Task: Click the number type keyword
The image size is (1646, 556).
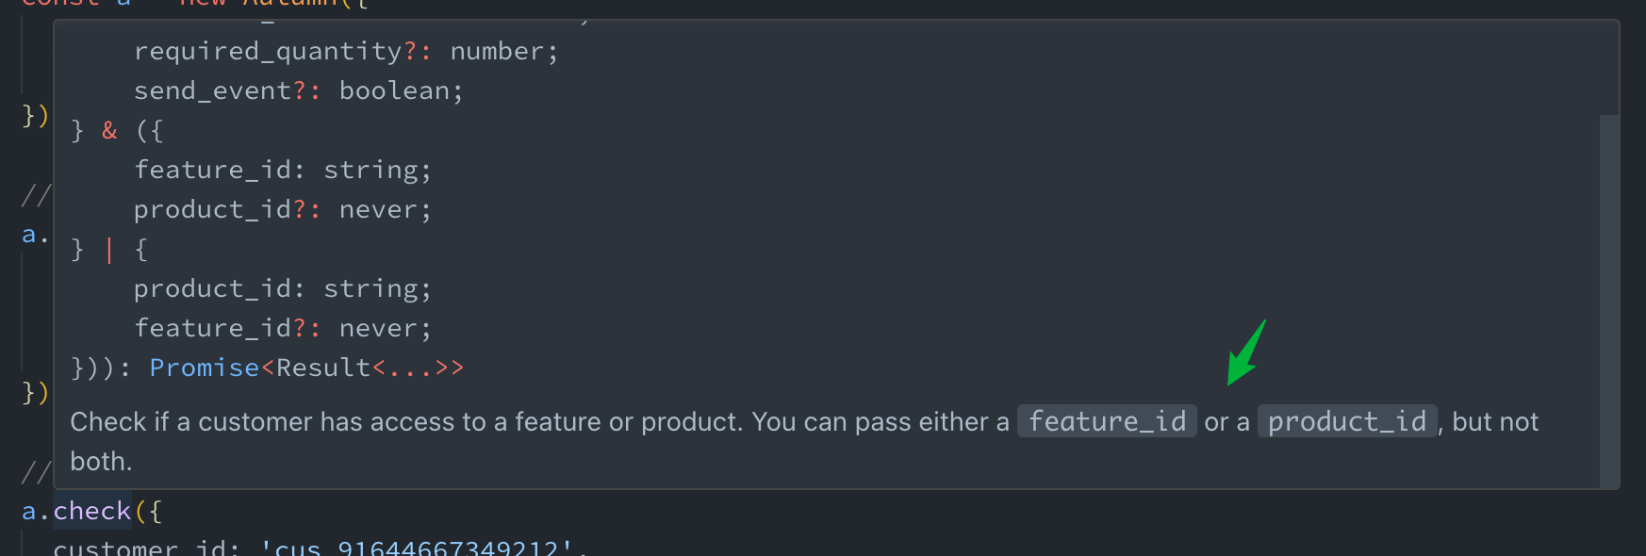Action: 497,51
